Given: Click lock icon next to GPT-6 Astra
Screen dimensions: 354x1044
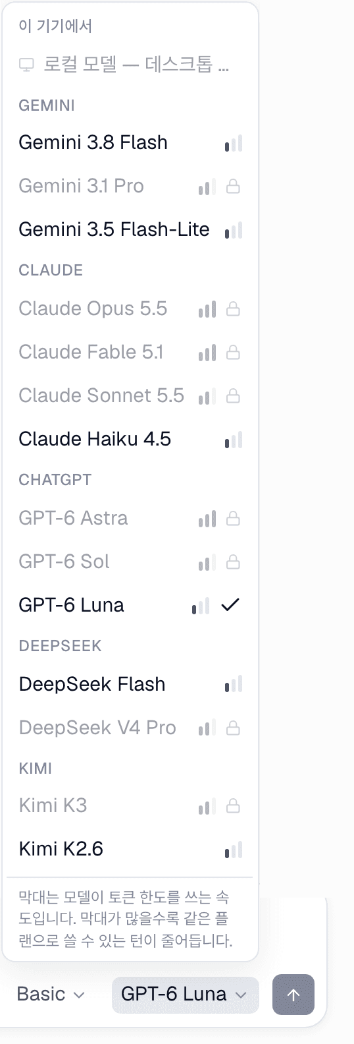Looking at the screenshot, I should point(233,519).
